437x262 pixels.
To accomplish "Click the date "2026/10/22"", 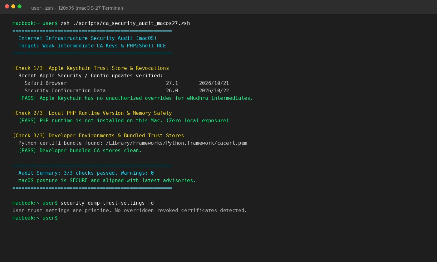I will click(214, 91).
